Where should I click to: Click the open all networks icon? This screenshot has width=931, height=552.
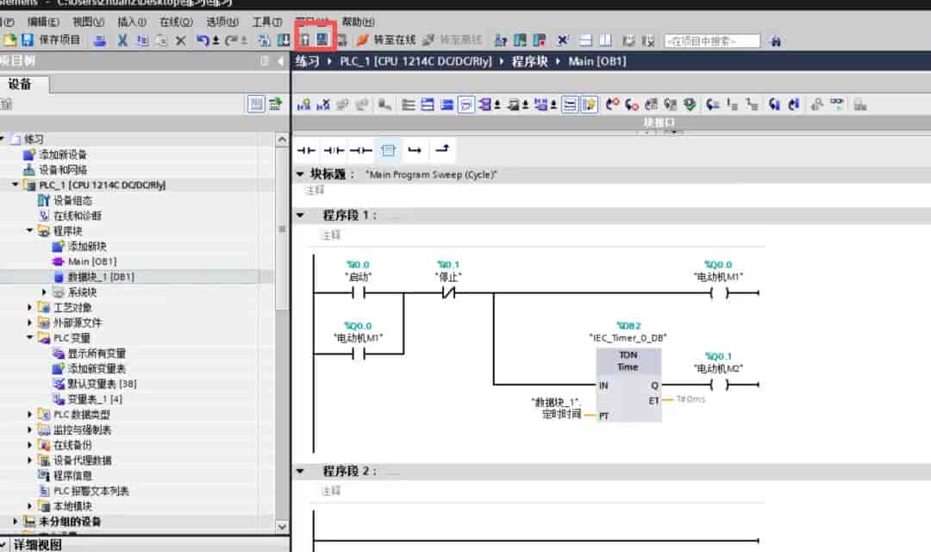pyautogui.click(x=428, y=104)
